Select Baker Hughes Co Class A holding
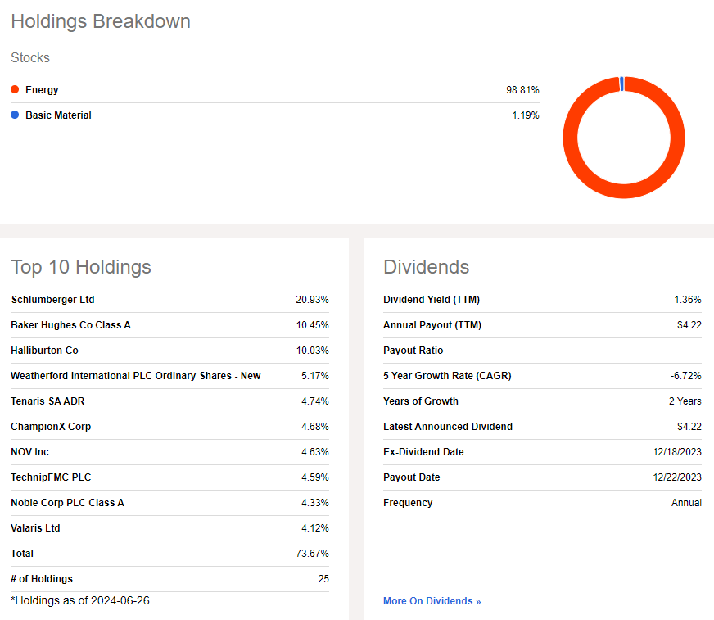The width and height of the screenshot is (714, 620). (70, 325)
